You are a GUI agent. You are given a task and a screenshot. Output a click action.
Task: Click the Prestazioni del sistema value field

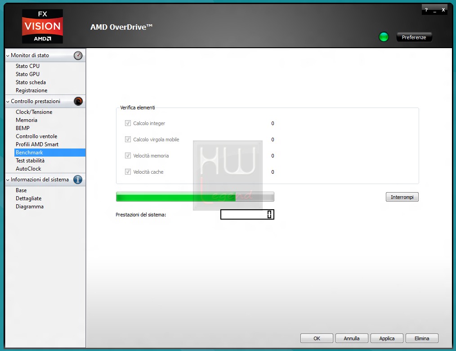click(247, 215)
